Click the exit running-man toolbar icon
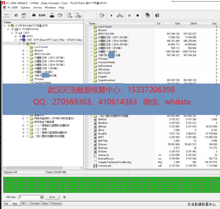The height and width of the screenshot is (209, 220). [x=157, y=15]
